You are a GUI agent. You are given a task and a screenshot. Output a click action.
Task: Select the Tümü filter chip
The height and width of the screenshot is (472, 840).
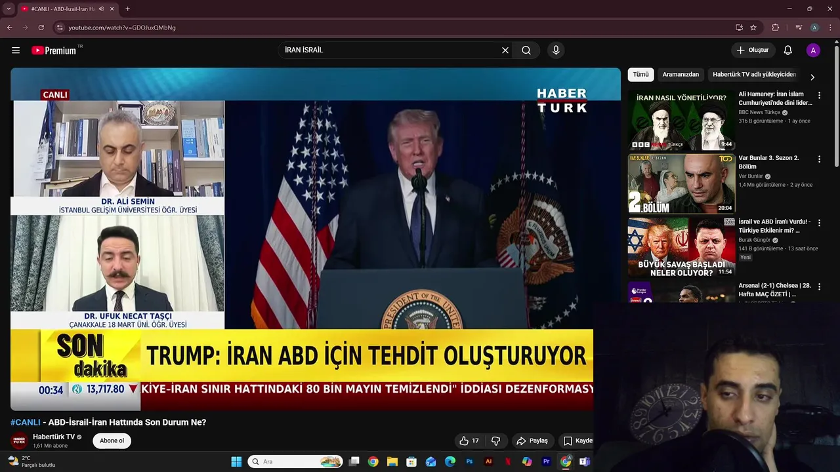click(640, 75)
